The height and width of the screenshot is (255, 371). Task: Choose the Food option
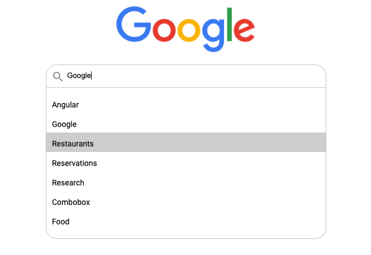186,222
